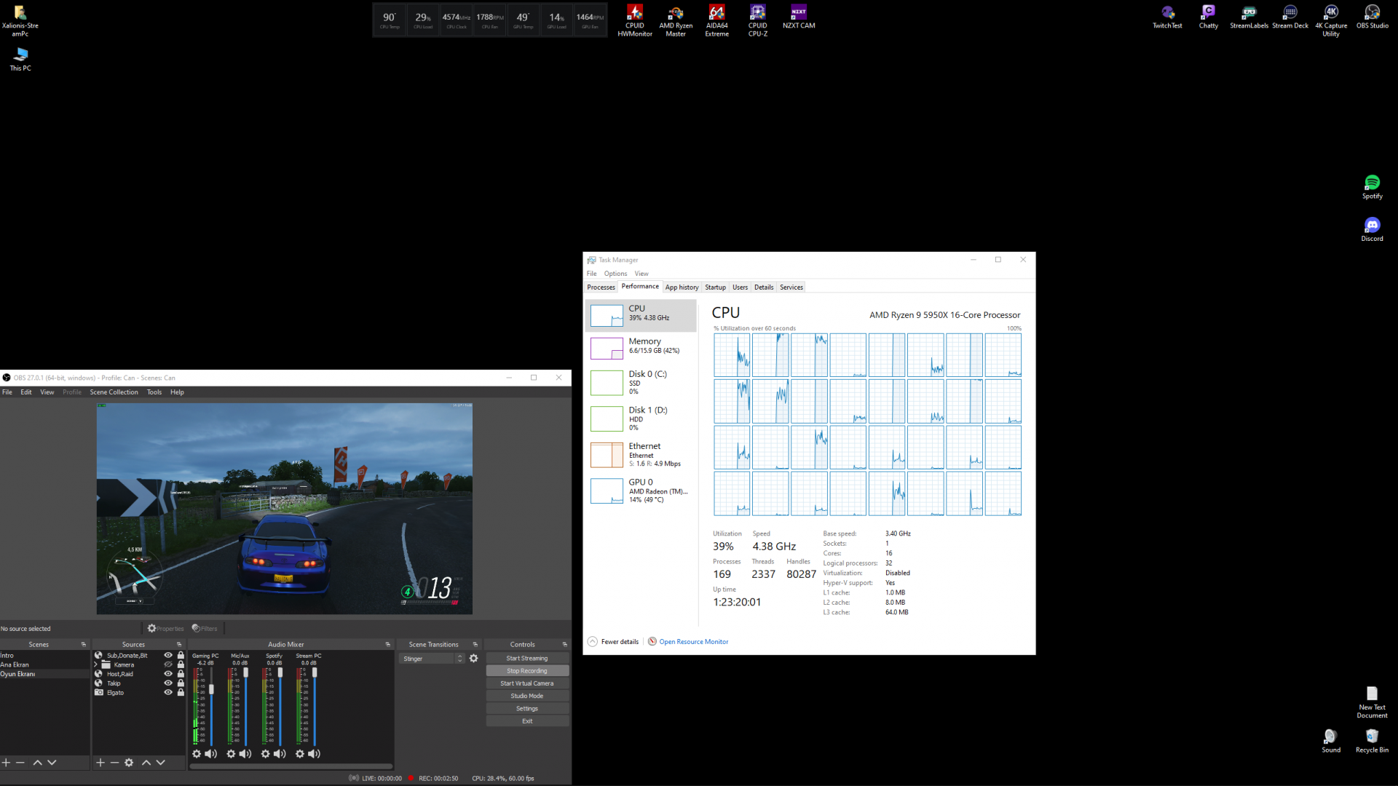Click the add source plus icon
Screen dimensions: 1398x786
pyautogui.click(x=100, y=763)
